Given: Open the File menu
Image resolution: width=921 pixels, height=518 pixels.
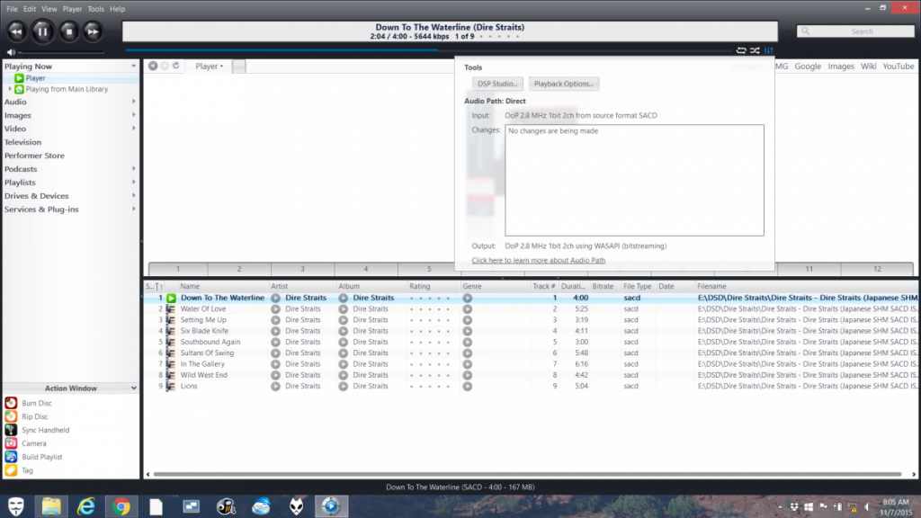Looking at the screenshot, I should point(12,9).
